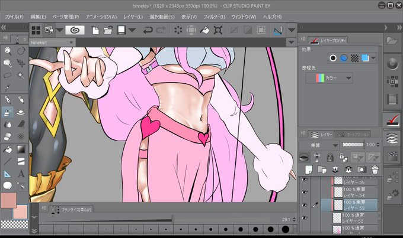Screen dimensions: 403x238
Task: Open the 表現色 カラー dropdown
Action: pos(330,78)
